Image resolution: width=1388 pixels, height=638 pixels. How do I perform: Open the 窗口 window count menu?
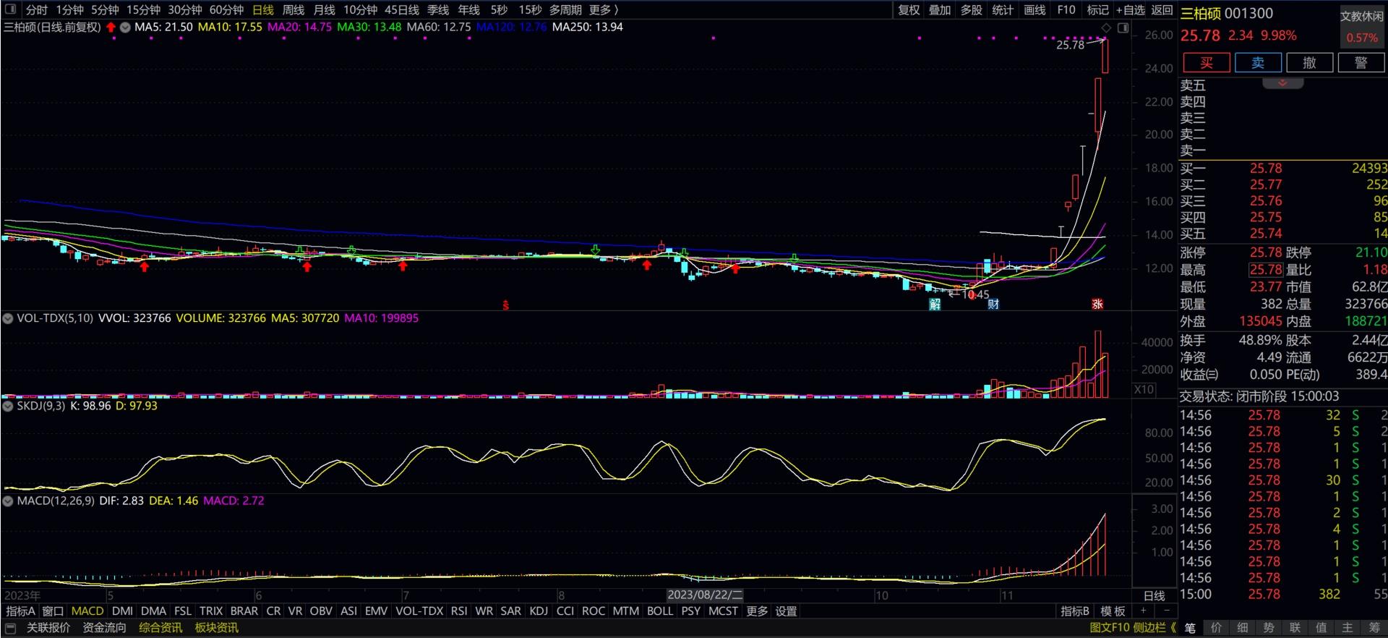[x=53, y=611]
